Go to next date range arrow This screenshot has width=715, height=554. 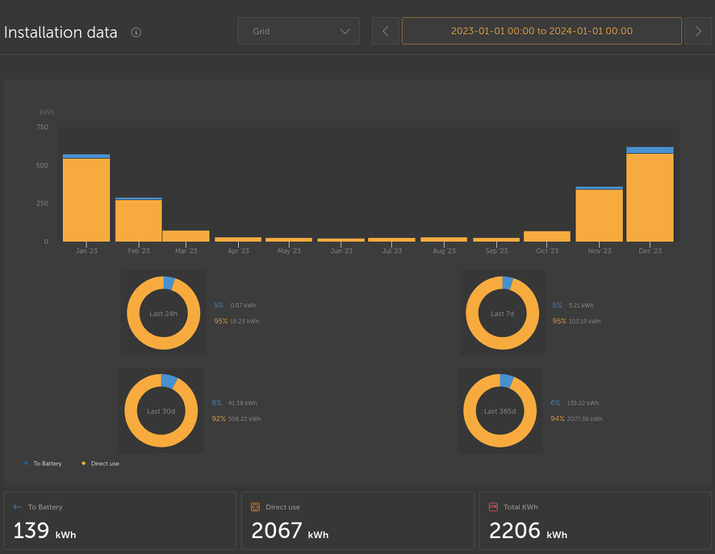click(698, 31)
